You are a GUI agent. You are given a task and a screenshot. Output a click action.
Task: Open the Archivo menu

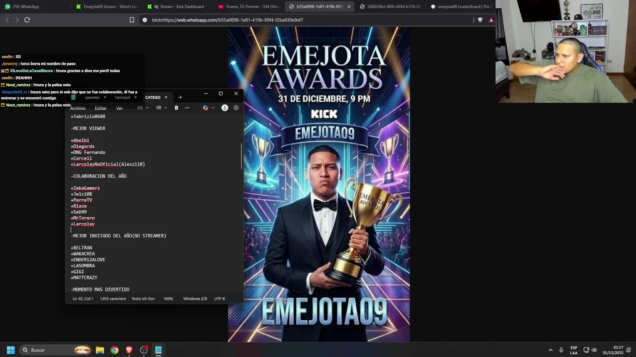click(78, 108)
